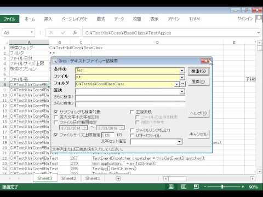This screenshot has height=197, width=263.
Task: Click the vertical scrollbar down arrow
Action: click(260, 172)
